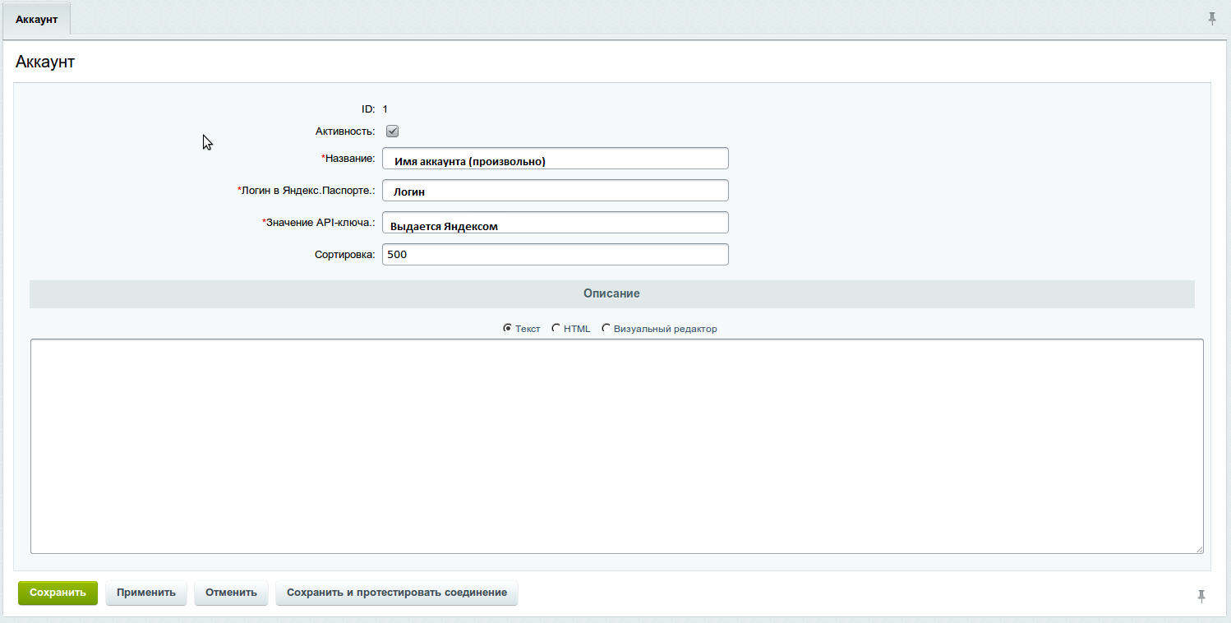Click the Логин в Яндекс.Паспорте field
The height and width of the screenshot is (623, 1231).
[555, 190]
